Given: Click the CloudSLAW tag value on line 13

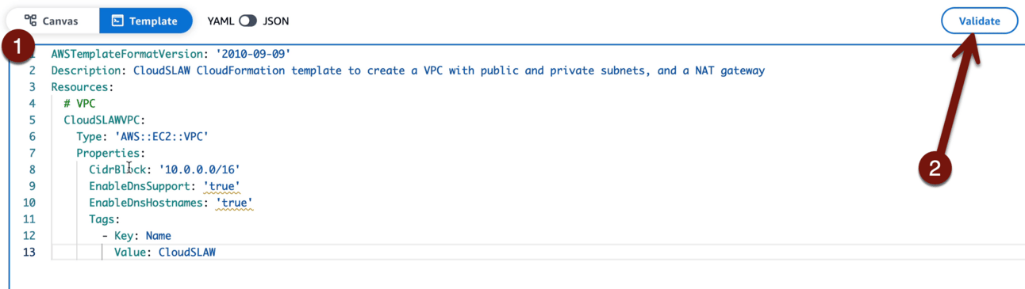Looking at the screenshot, I should pos(186,253).
